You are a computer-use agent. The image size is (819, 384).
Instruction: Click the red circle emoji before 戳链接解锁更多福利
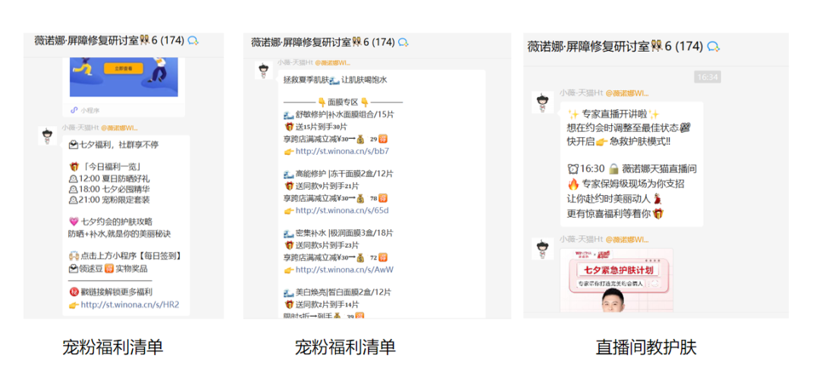(73, 291)
